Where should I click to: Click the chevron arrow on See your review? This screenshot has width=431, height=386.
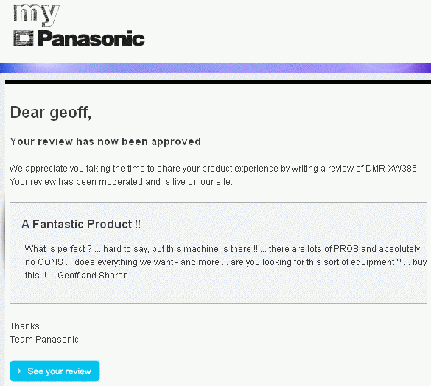[x=19, y=371]
